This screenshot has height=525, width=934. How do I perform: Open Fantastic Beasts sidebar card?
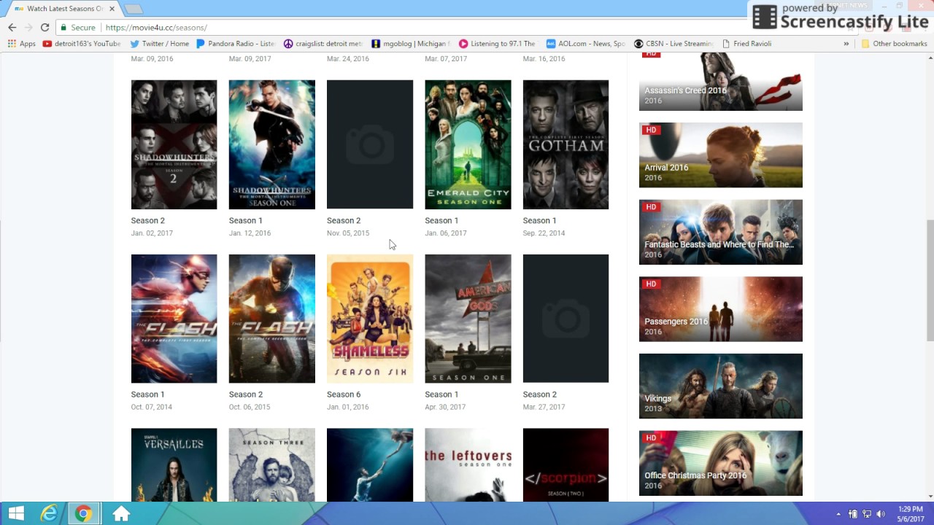tap(721, 232)
